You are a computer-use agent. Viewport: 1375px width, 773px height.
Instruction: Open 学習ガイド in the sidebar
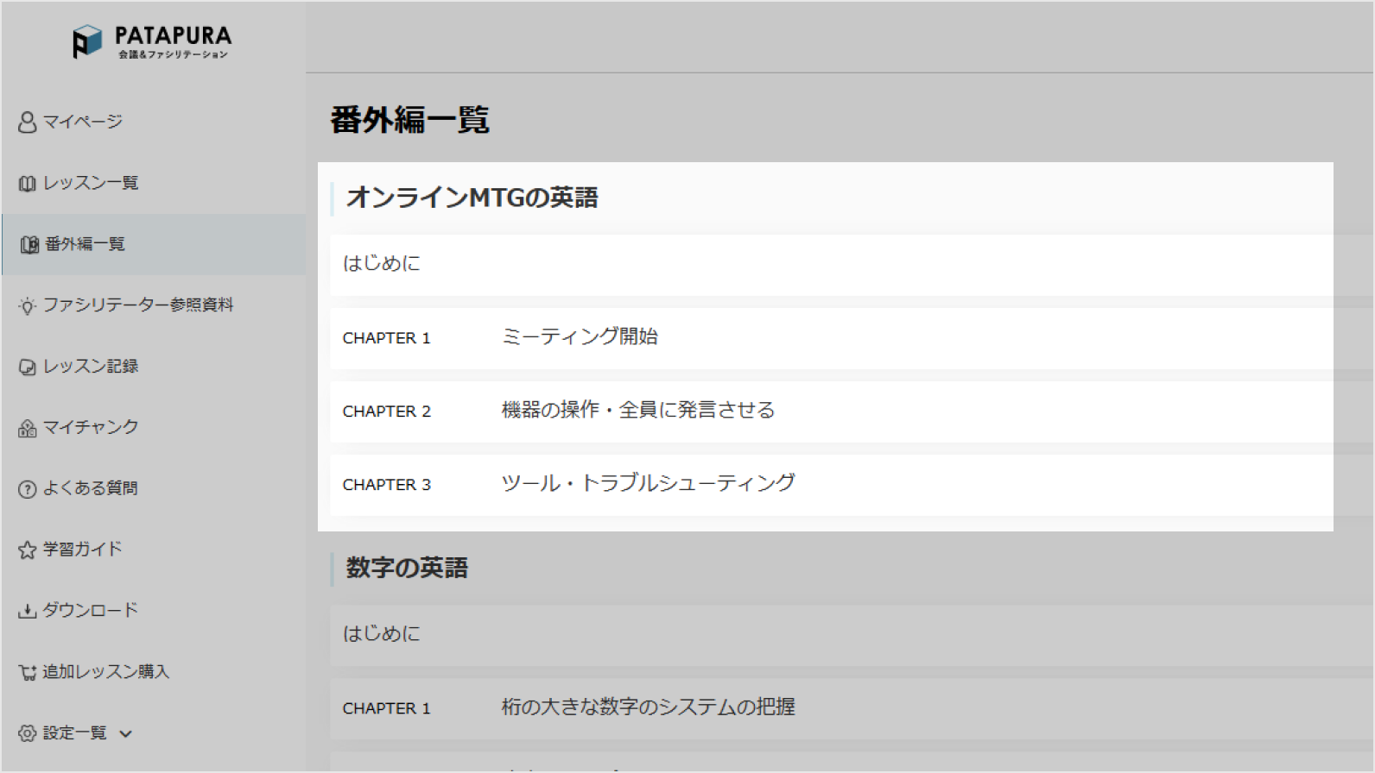coord(83,549)
